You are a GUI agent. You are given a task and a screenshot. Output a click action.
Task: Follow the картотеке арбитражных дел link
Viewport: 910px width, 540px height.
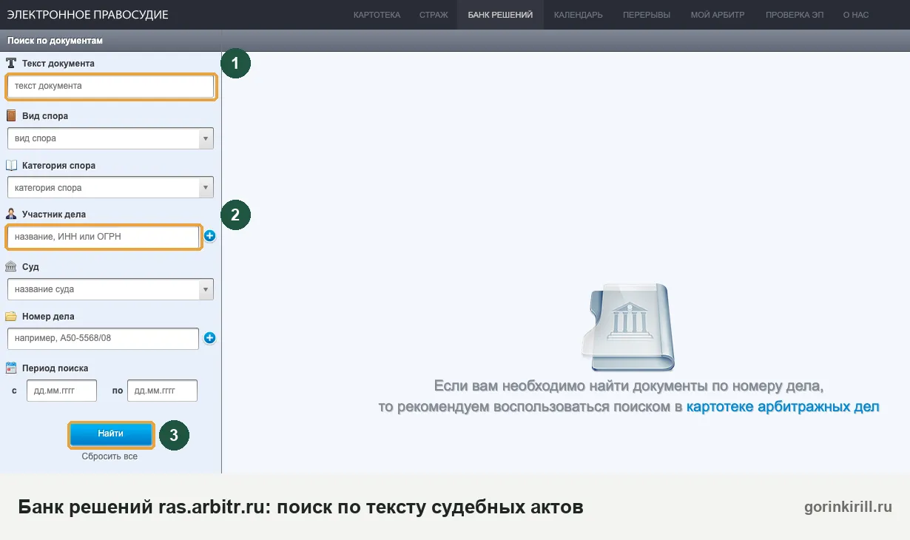tap(783, 407)
